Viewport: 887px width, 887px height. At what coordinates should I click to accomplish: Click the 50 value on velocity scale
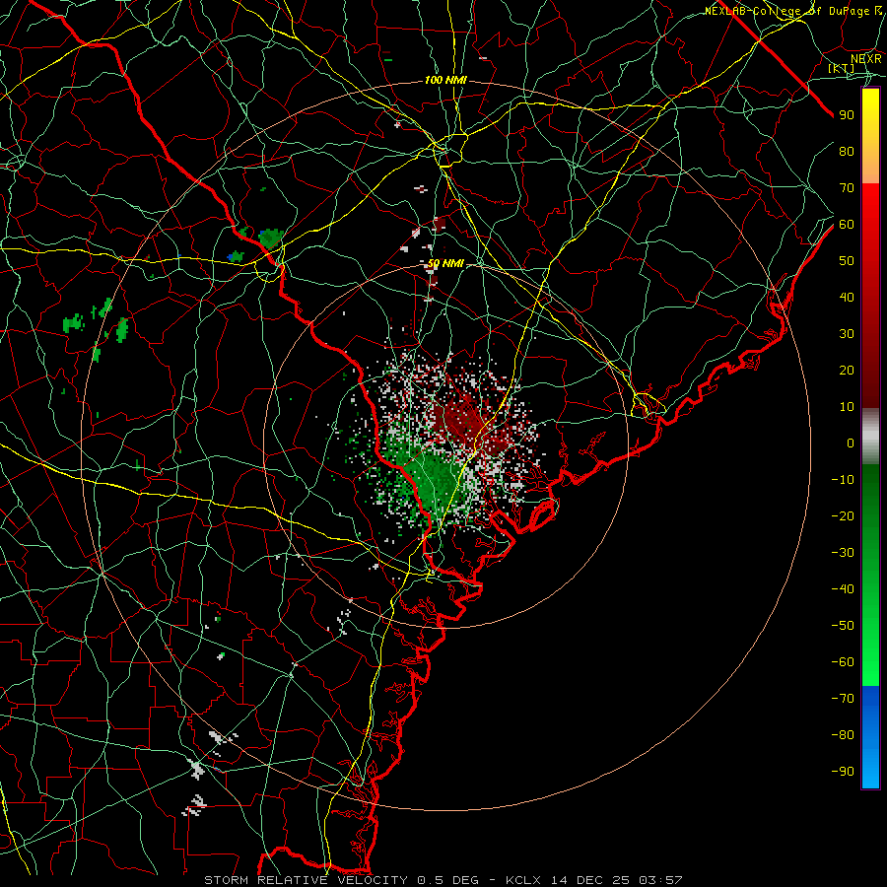(847, 261)
